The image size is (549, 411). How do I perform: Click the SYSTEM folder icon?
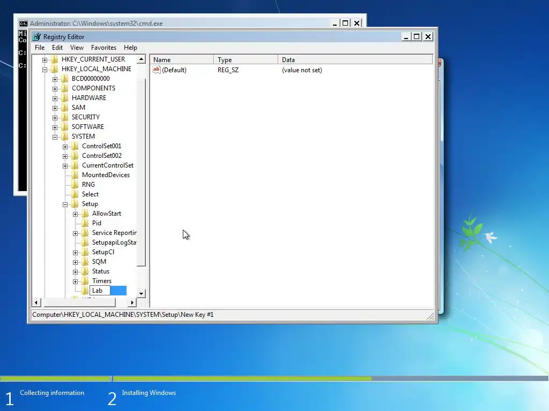(x=64, y=136)
